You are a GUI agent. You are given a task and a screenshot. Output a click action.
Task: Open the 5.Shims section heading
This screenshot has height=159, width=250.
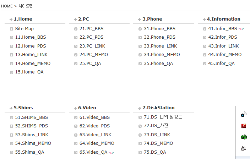tap(23, 108)
